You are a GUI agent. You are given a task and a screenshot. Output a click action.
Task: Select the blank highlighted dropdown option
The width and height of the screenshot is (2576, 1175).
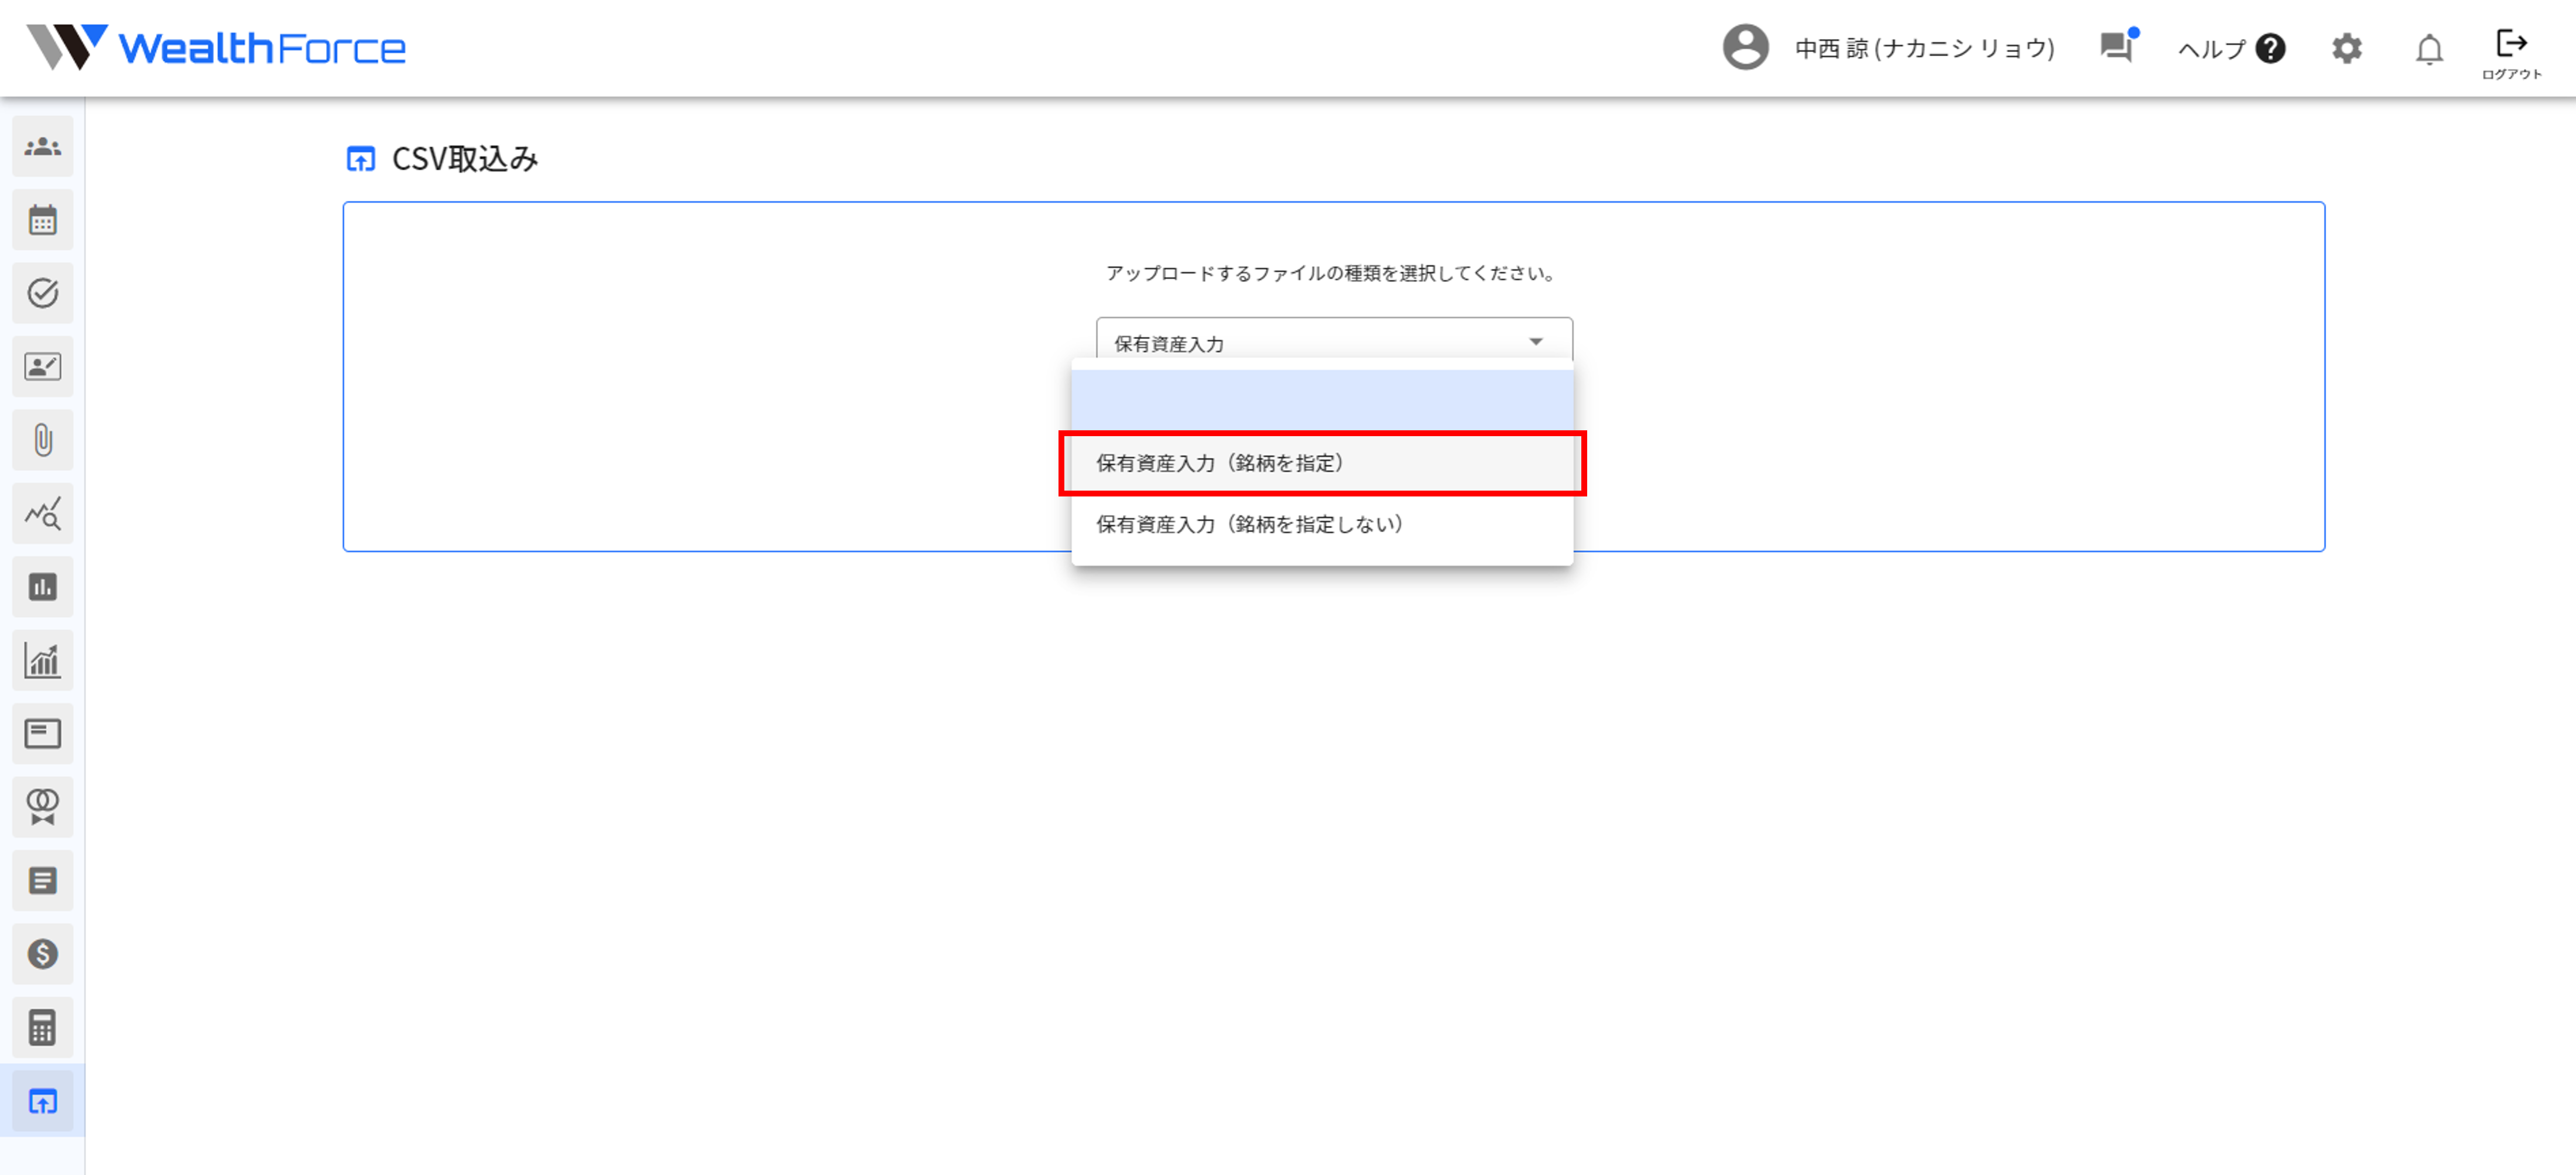coord(1321,400)
